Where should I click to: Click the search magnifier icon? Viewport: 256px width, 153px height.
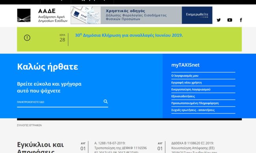[106, 102]
